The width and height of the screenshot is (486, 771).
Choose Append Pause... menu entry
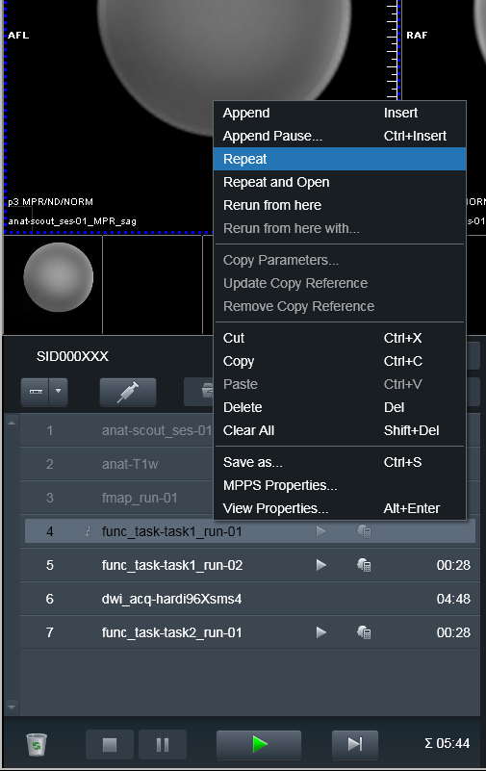340,137
